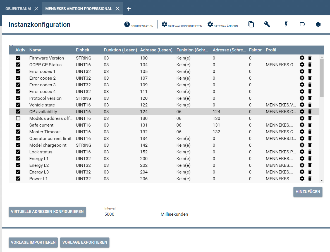Image resolution: width=330 pixels, height=252 pixels.
Task: Click Gateway konfigurieren gear icon
Action: pyautogui.click(x=164, y=24)
